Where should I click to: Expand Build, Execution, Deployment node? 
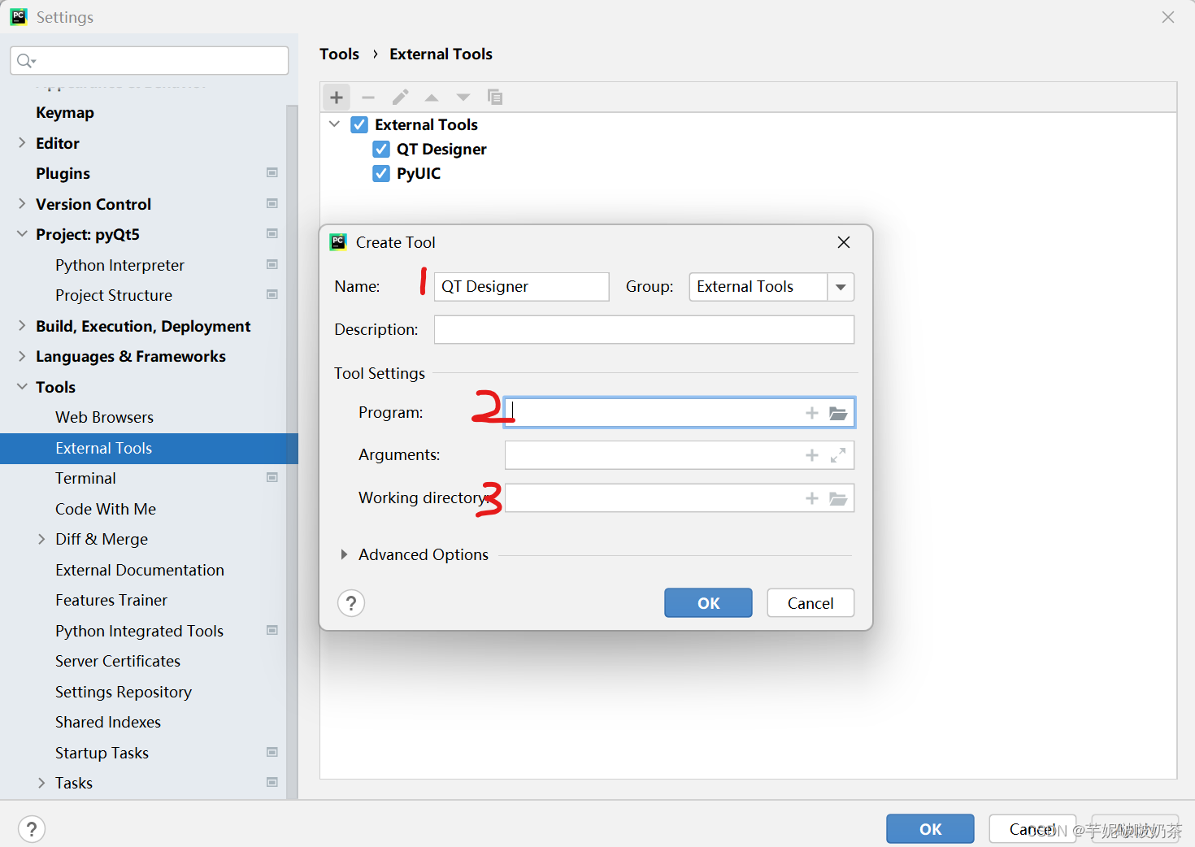tap(22, 325)
